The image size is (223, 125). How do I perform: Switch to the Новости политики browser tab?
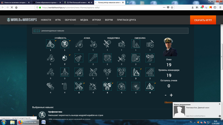(x=15, y=2)
